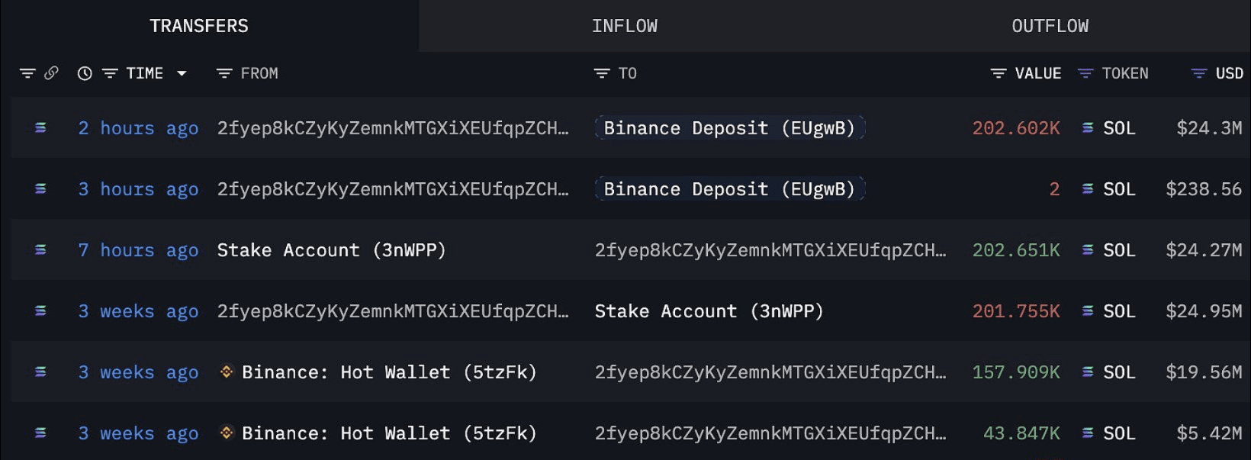Open the filter icon next to TO
The image size is (1251, 460).
[602, 73]
